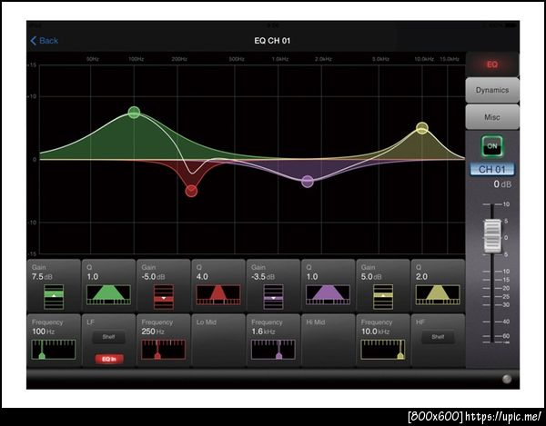This screenshot has width=546, height=426.
Task: Select the green LF band node
Action: point(134,113)
